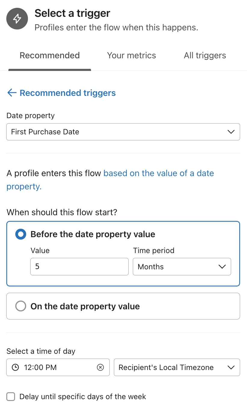This screenshot has height=416, width=247.
Task: Select On the date property value radio
Action: pyautogui.click(x=21, y=306)
